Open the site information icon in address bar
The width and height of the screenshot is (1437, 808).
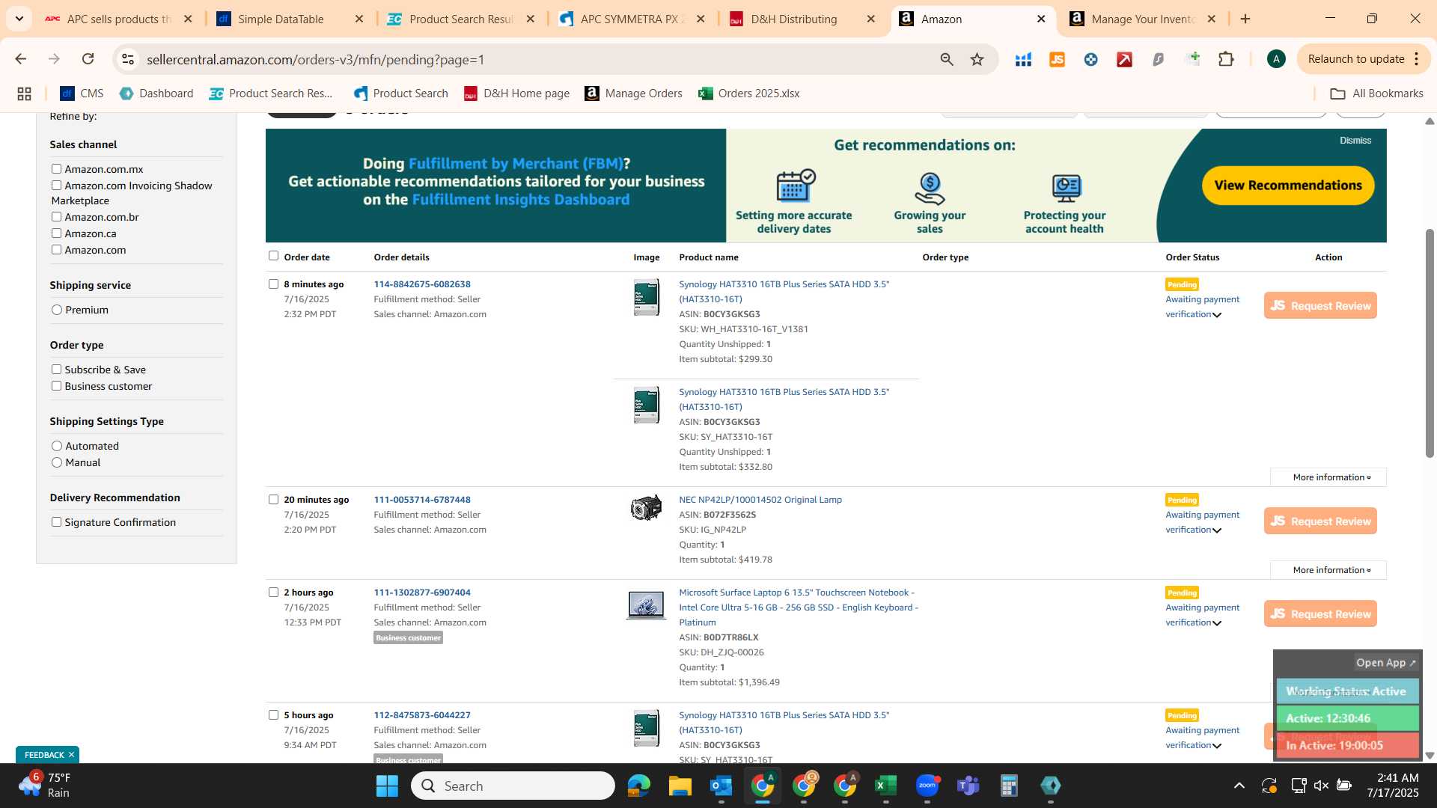(128, 59)
